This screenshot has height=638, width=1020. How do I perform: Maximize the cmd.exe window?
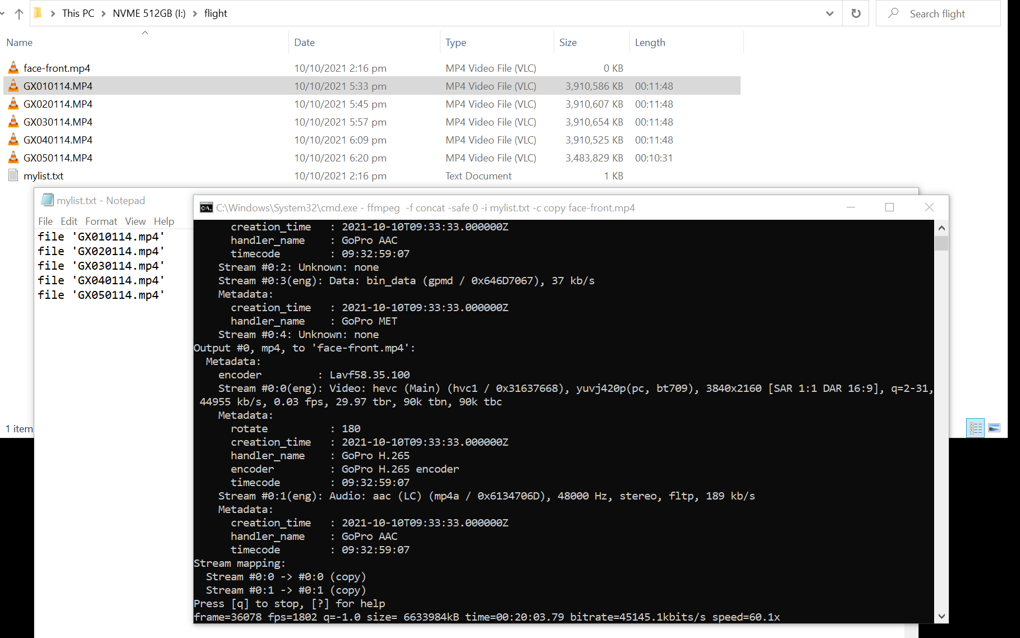click(x=889, y=207)
